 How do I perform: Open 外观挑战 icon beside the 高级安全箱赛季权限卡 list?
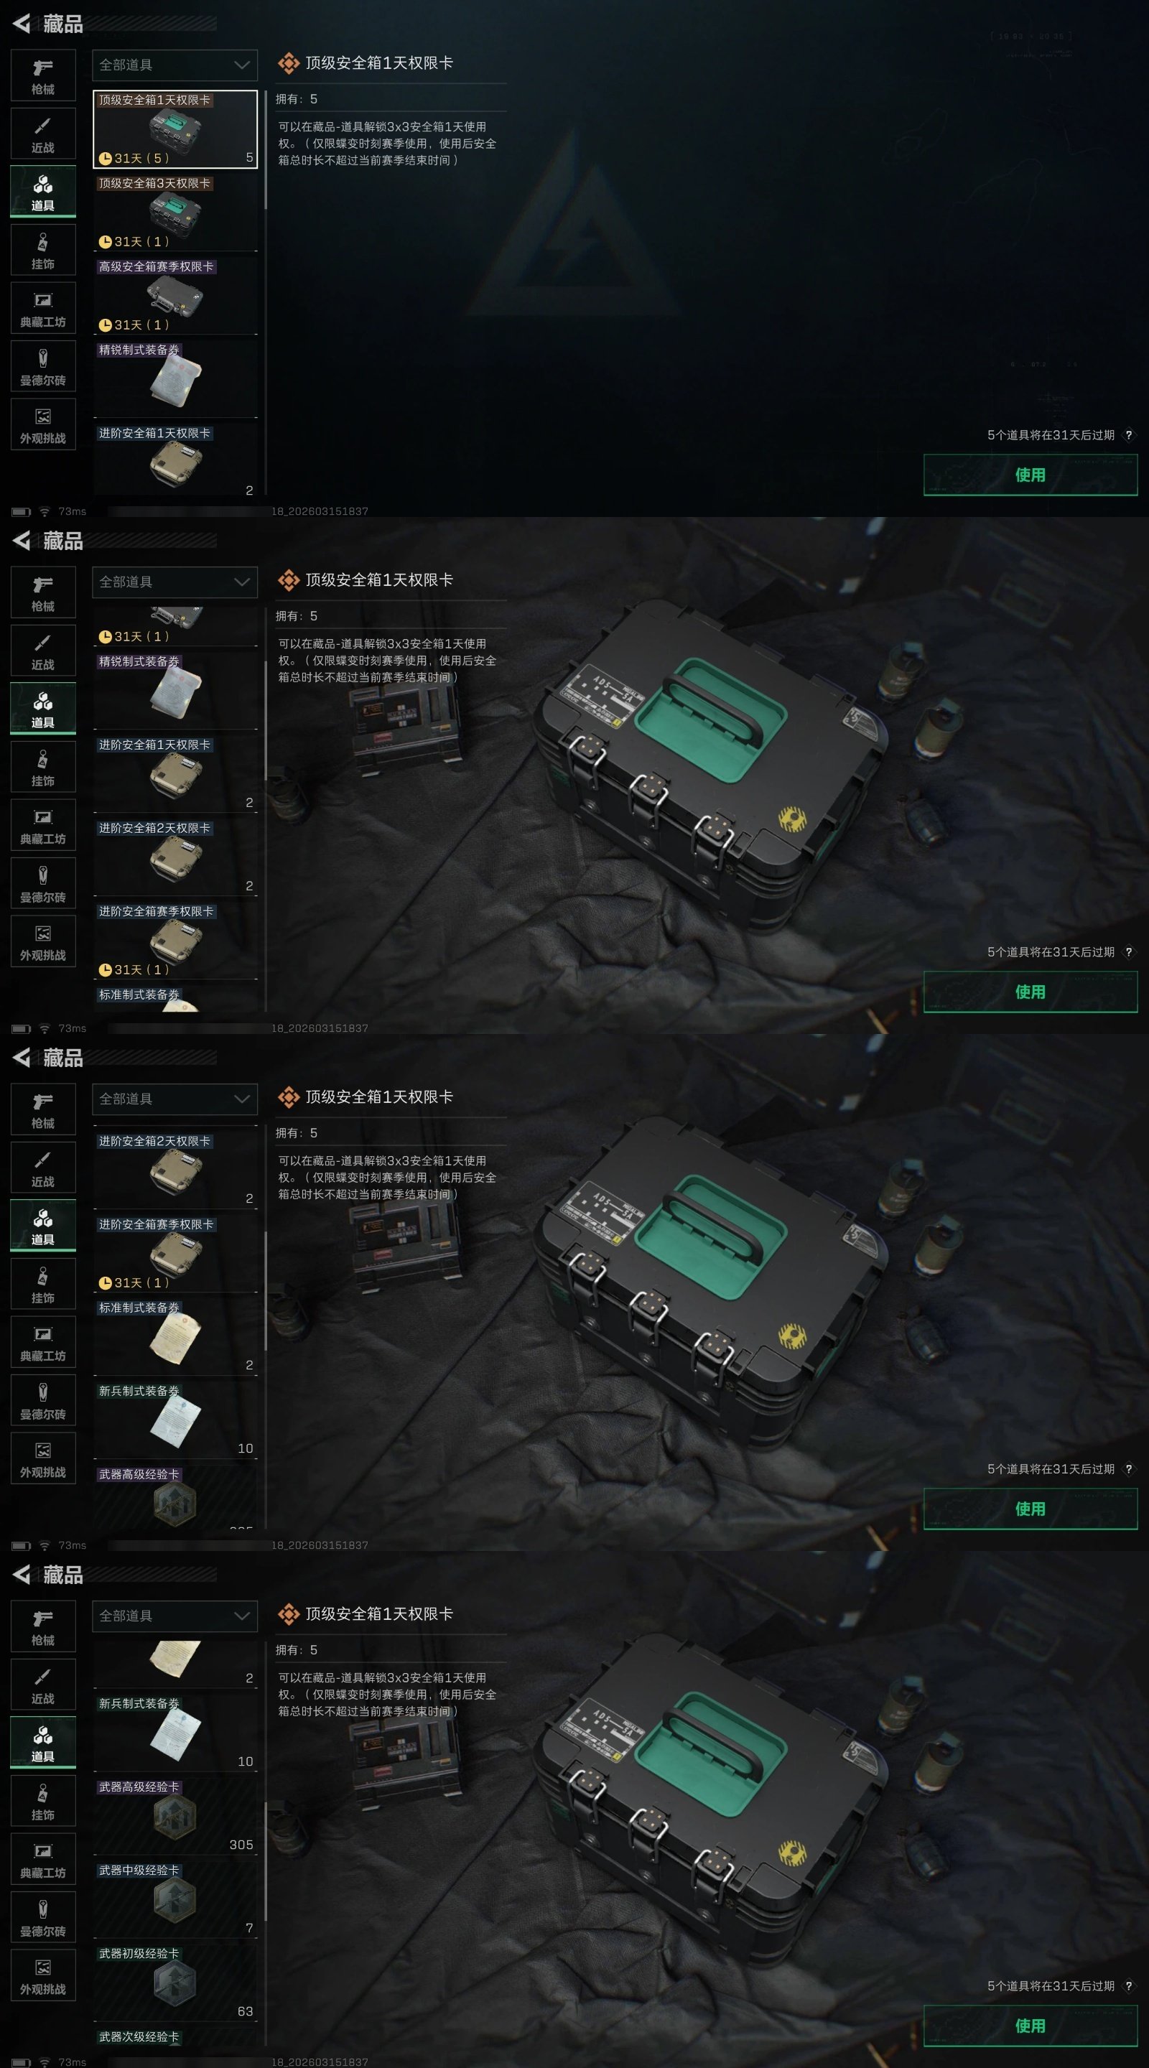[43, 424]
